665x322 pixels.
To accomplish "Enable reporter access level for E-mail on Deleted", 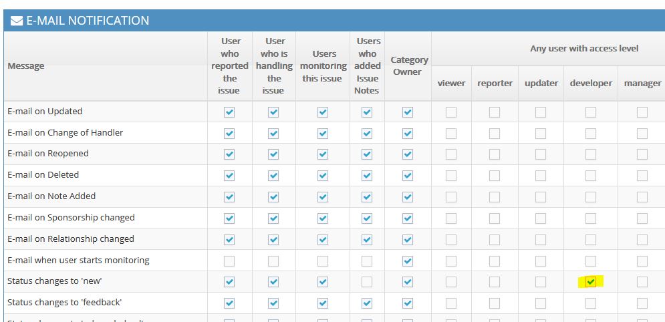I will [494, 176].
